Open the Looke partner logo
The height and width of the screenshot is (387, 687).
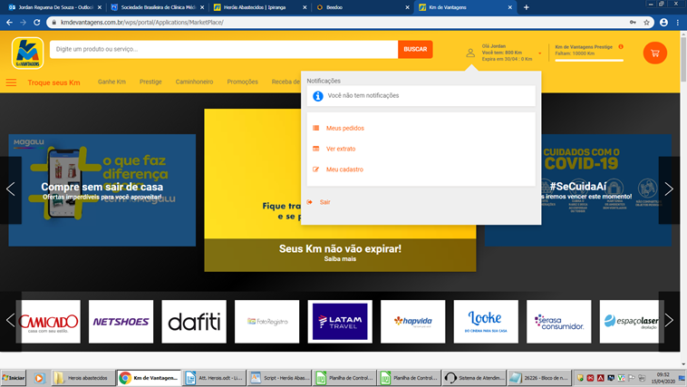tap(486, 322)
